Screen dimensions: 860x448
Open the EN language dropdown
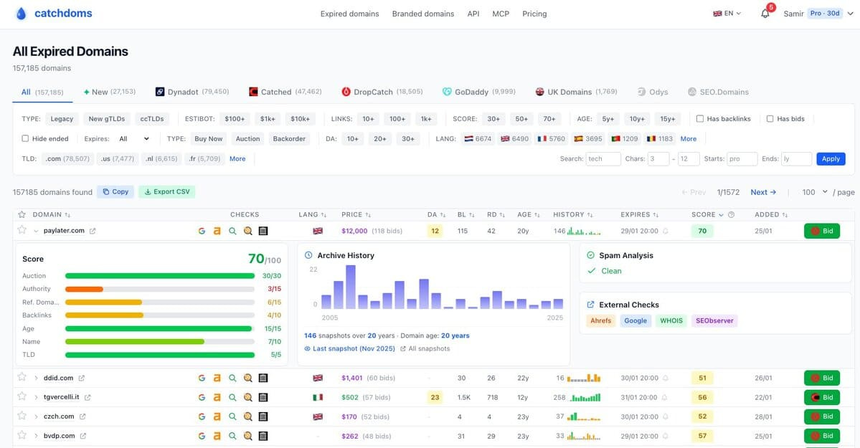pyautogui.click(x=727, y=14)
